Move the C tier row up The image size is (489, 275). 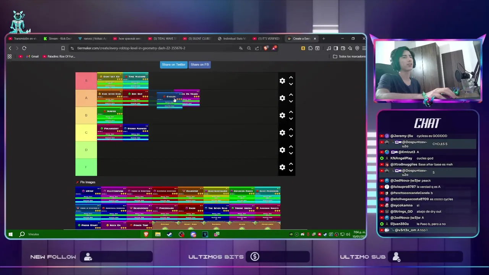pos(291,129)
